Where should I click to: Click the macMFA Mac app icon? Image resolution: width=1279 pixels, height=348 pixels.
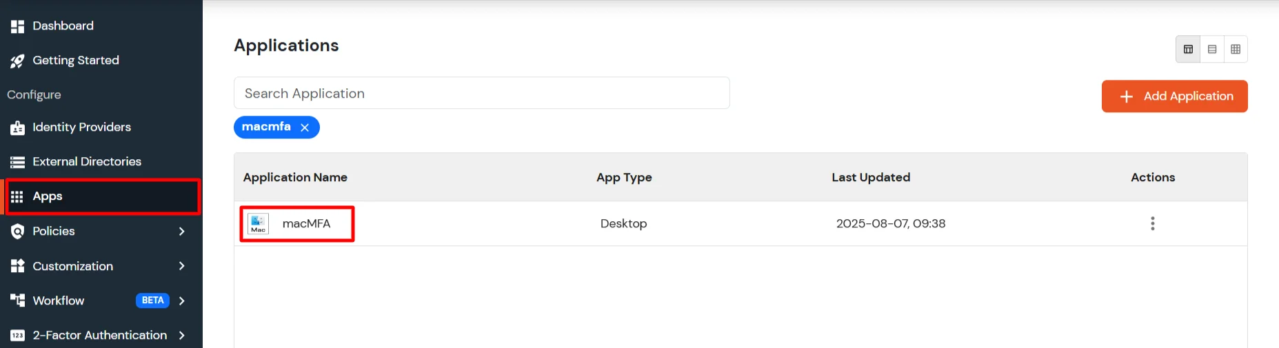(x=259, y=224)
